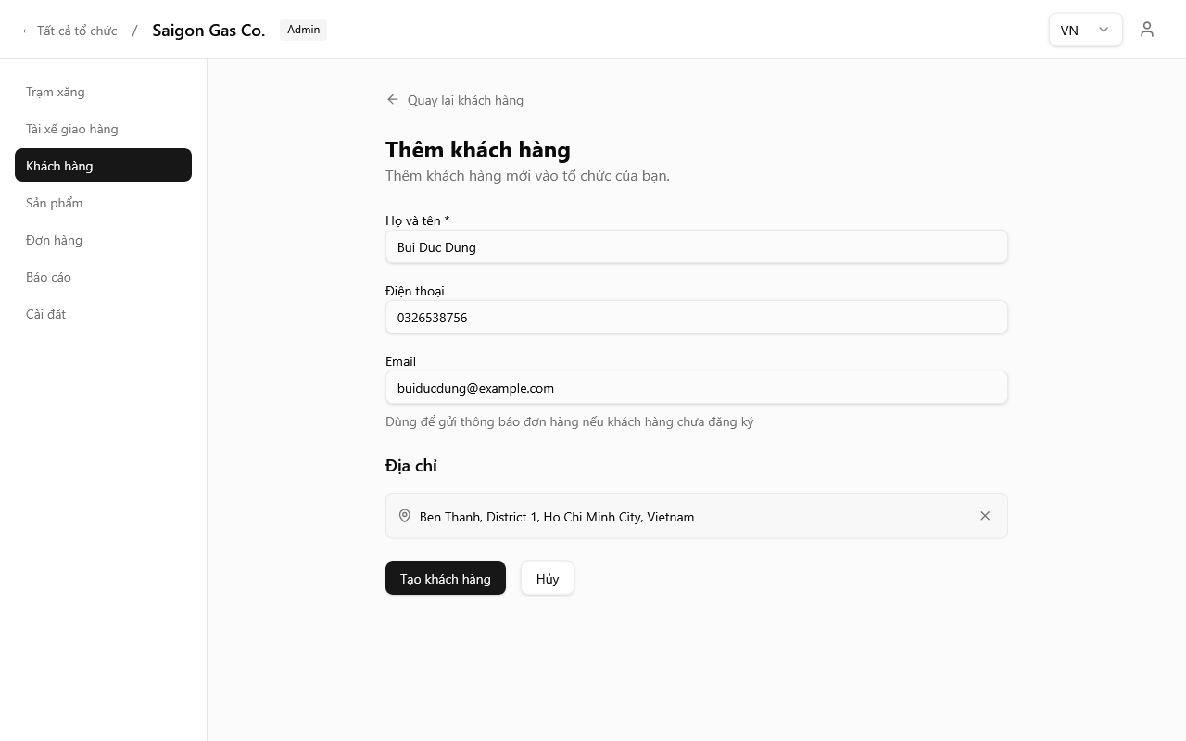This screenshot has height=741, width=1186.
Task: Open the VN language selector chevron
Action: (1103, 30)
